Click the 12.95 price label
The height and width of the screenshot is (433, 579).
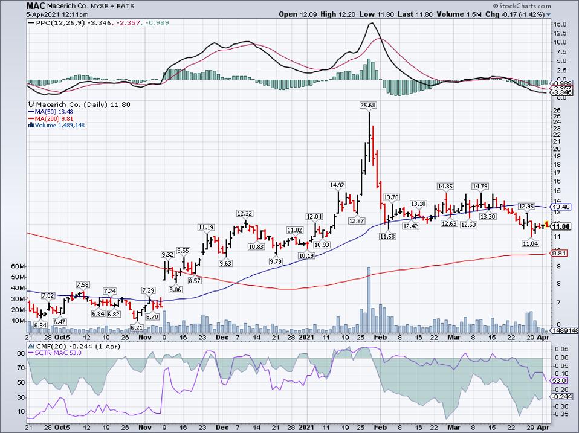(526, 206)
